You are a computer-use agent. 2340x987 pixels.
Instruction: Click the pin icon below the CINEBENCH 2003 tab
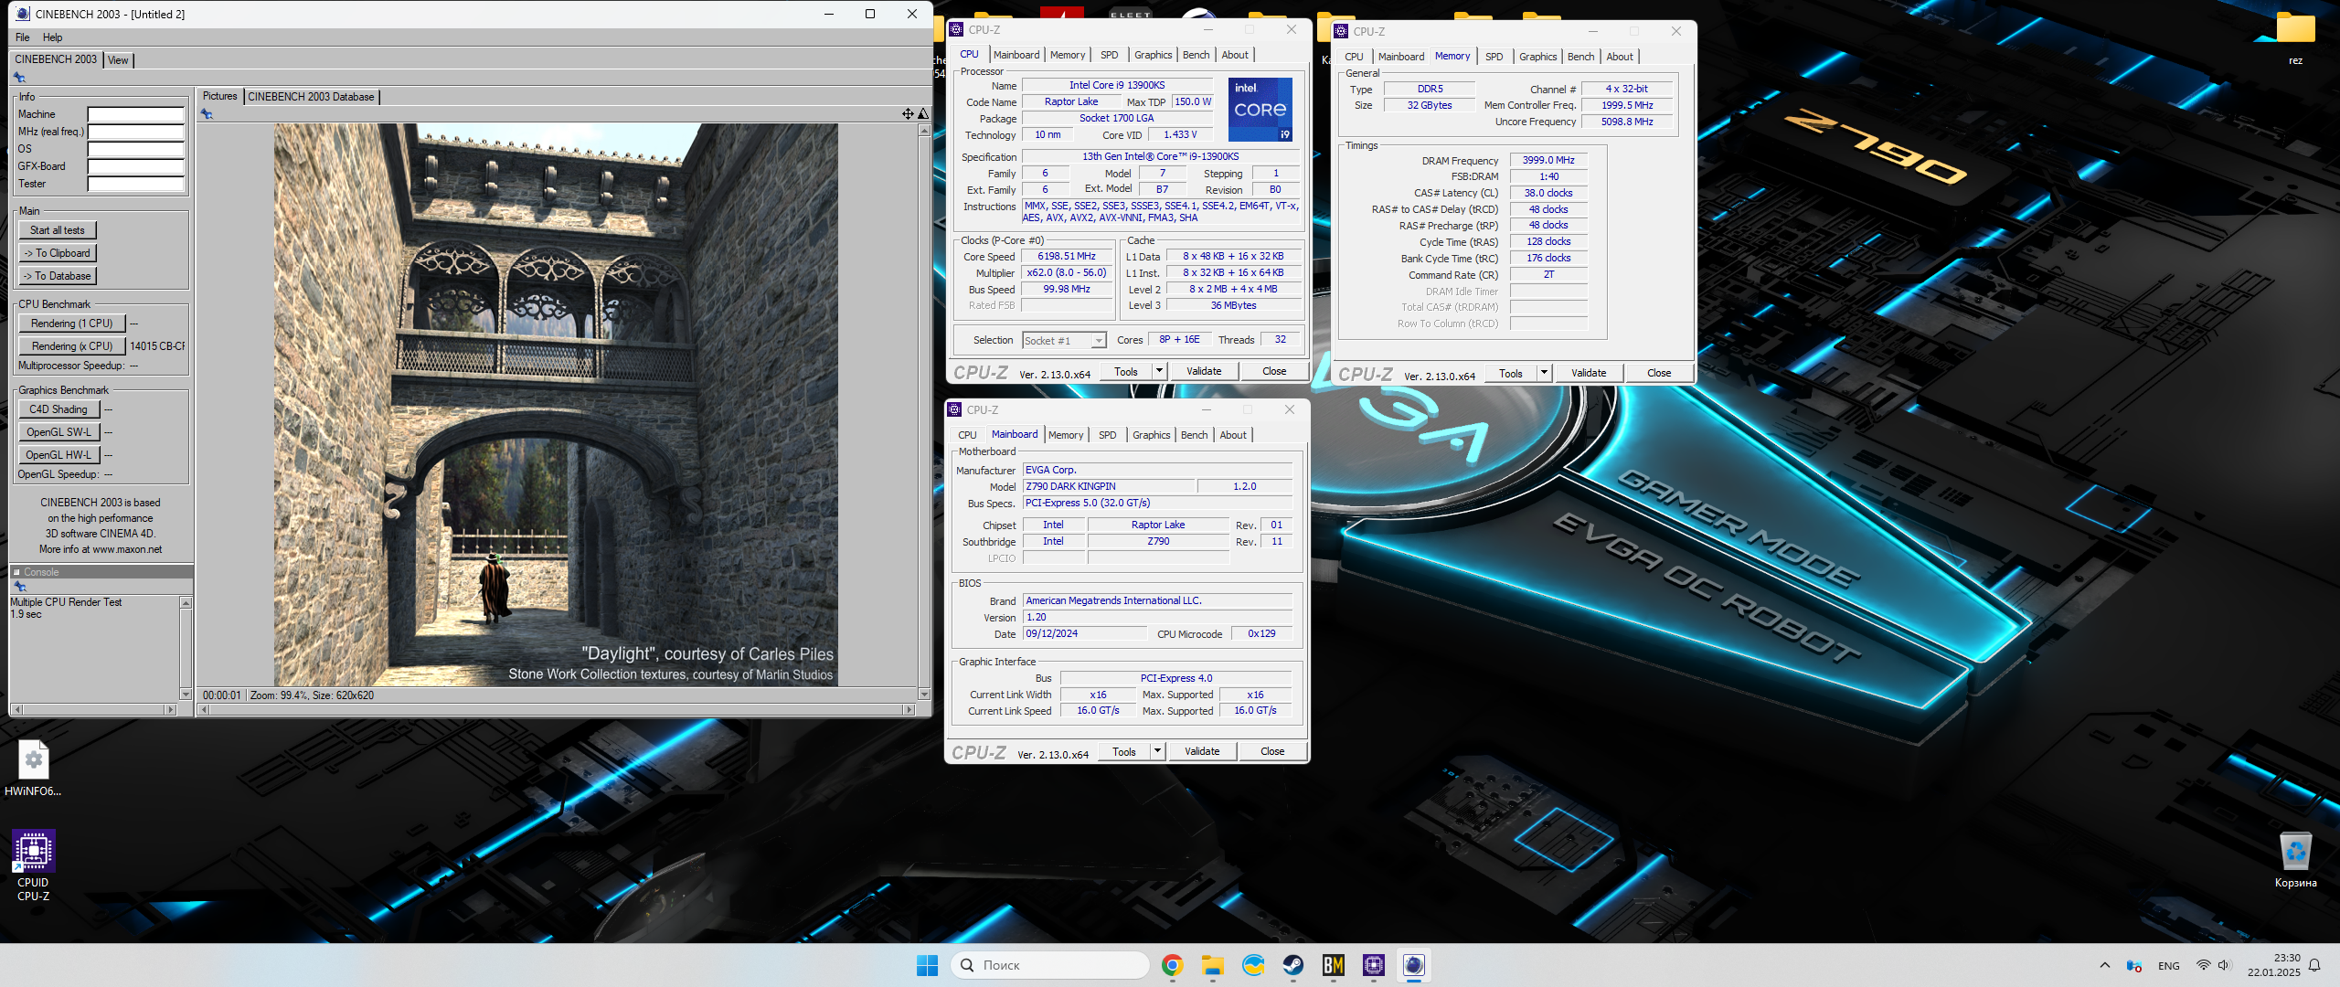point(19,78)
